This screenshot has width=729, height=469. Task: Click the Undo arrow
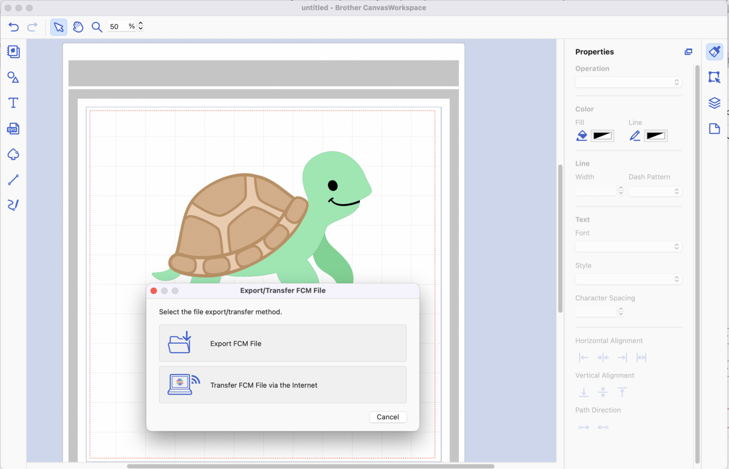tap(13, 27)
